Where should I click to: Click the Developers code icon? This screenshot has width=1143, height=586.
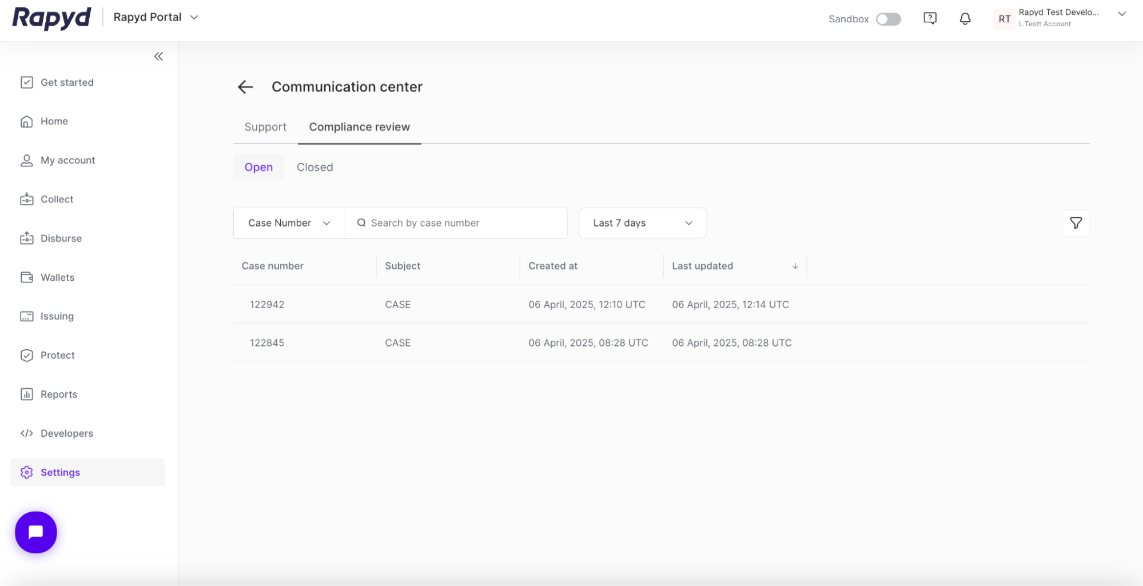click(x=26, y=433)
